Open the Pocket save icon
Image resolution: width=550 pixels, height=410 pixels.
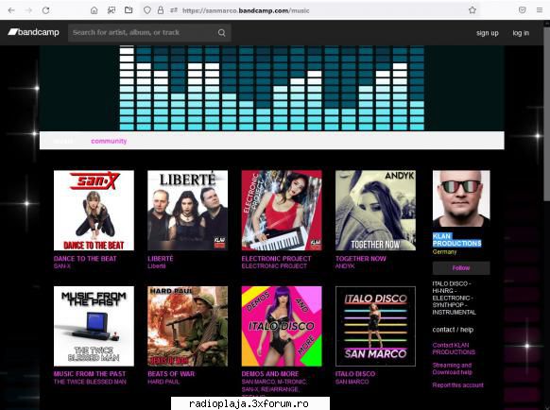[523, 10]
